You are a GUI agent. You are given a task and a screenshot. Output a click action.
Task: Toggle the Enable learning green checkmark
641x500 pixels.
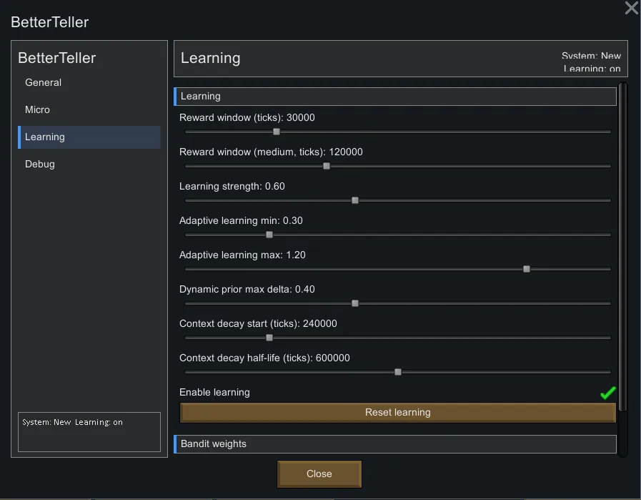(607, 393)
